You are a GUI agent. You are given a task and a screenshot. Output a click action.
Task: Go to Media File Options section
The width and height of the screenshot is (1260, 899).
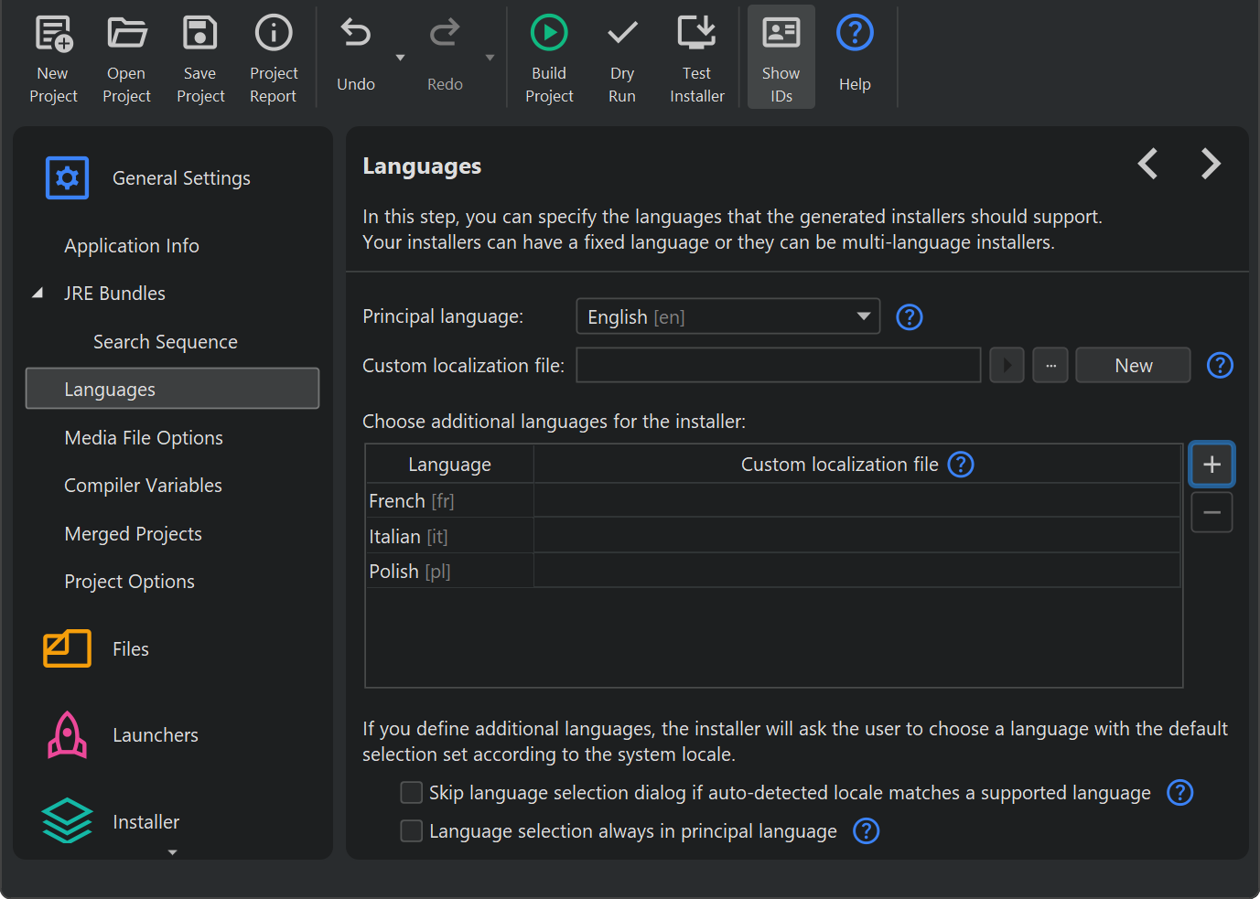(x=144, y=438)
